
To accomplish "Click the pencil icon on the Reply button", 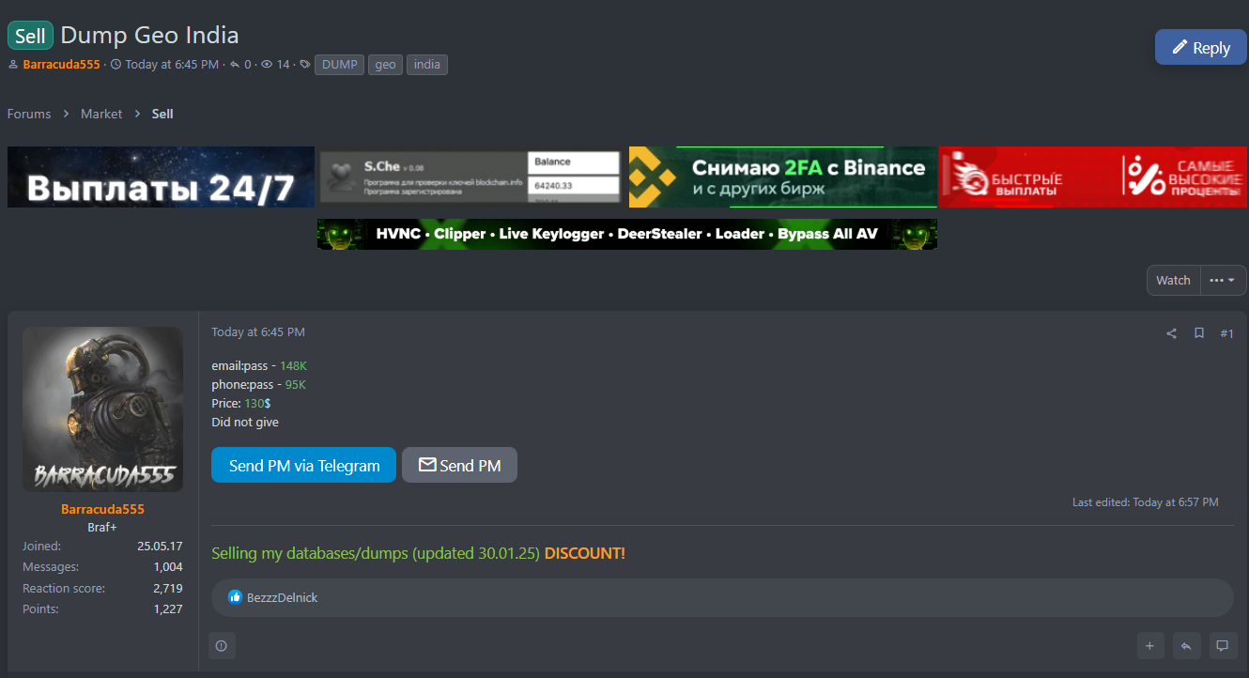I will tap(1179, 48).
